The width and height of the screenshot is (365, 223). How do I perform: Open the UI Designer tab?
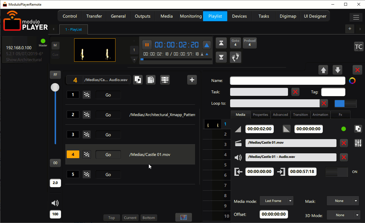click(x=315, y=16)
